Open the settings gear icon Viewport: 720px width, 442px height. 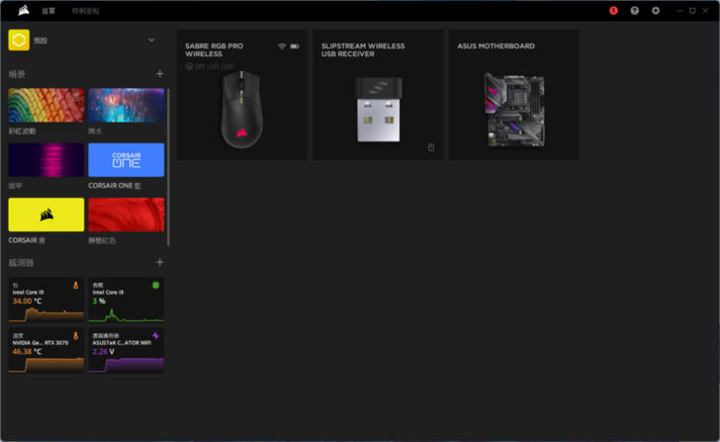pos(656,10)
